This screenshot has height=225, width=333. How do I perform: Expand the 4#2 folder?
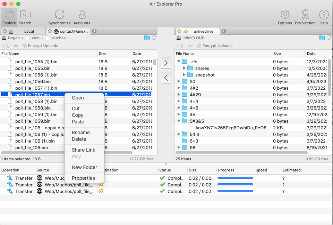pyautogui.click(x=179, y=88)
